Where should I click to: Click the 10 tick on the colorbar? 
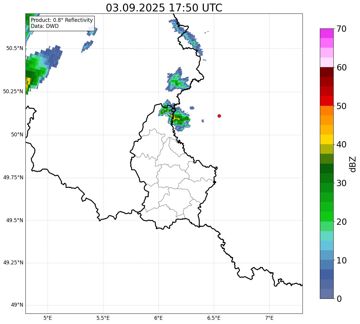341,260
